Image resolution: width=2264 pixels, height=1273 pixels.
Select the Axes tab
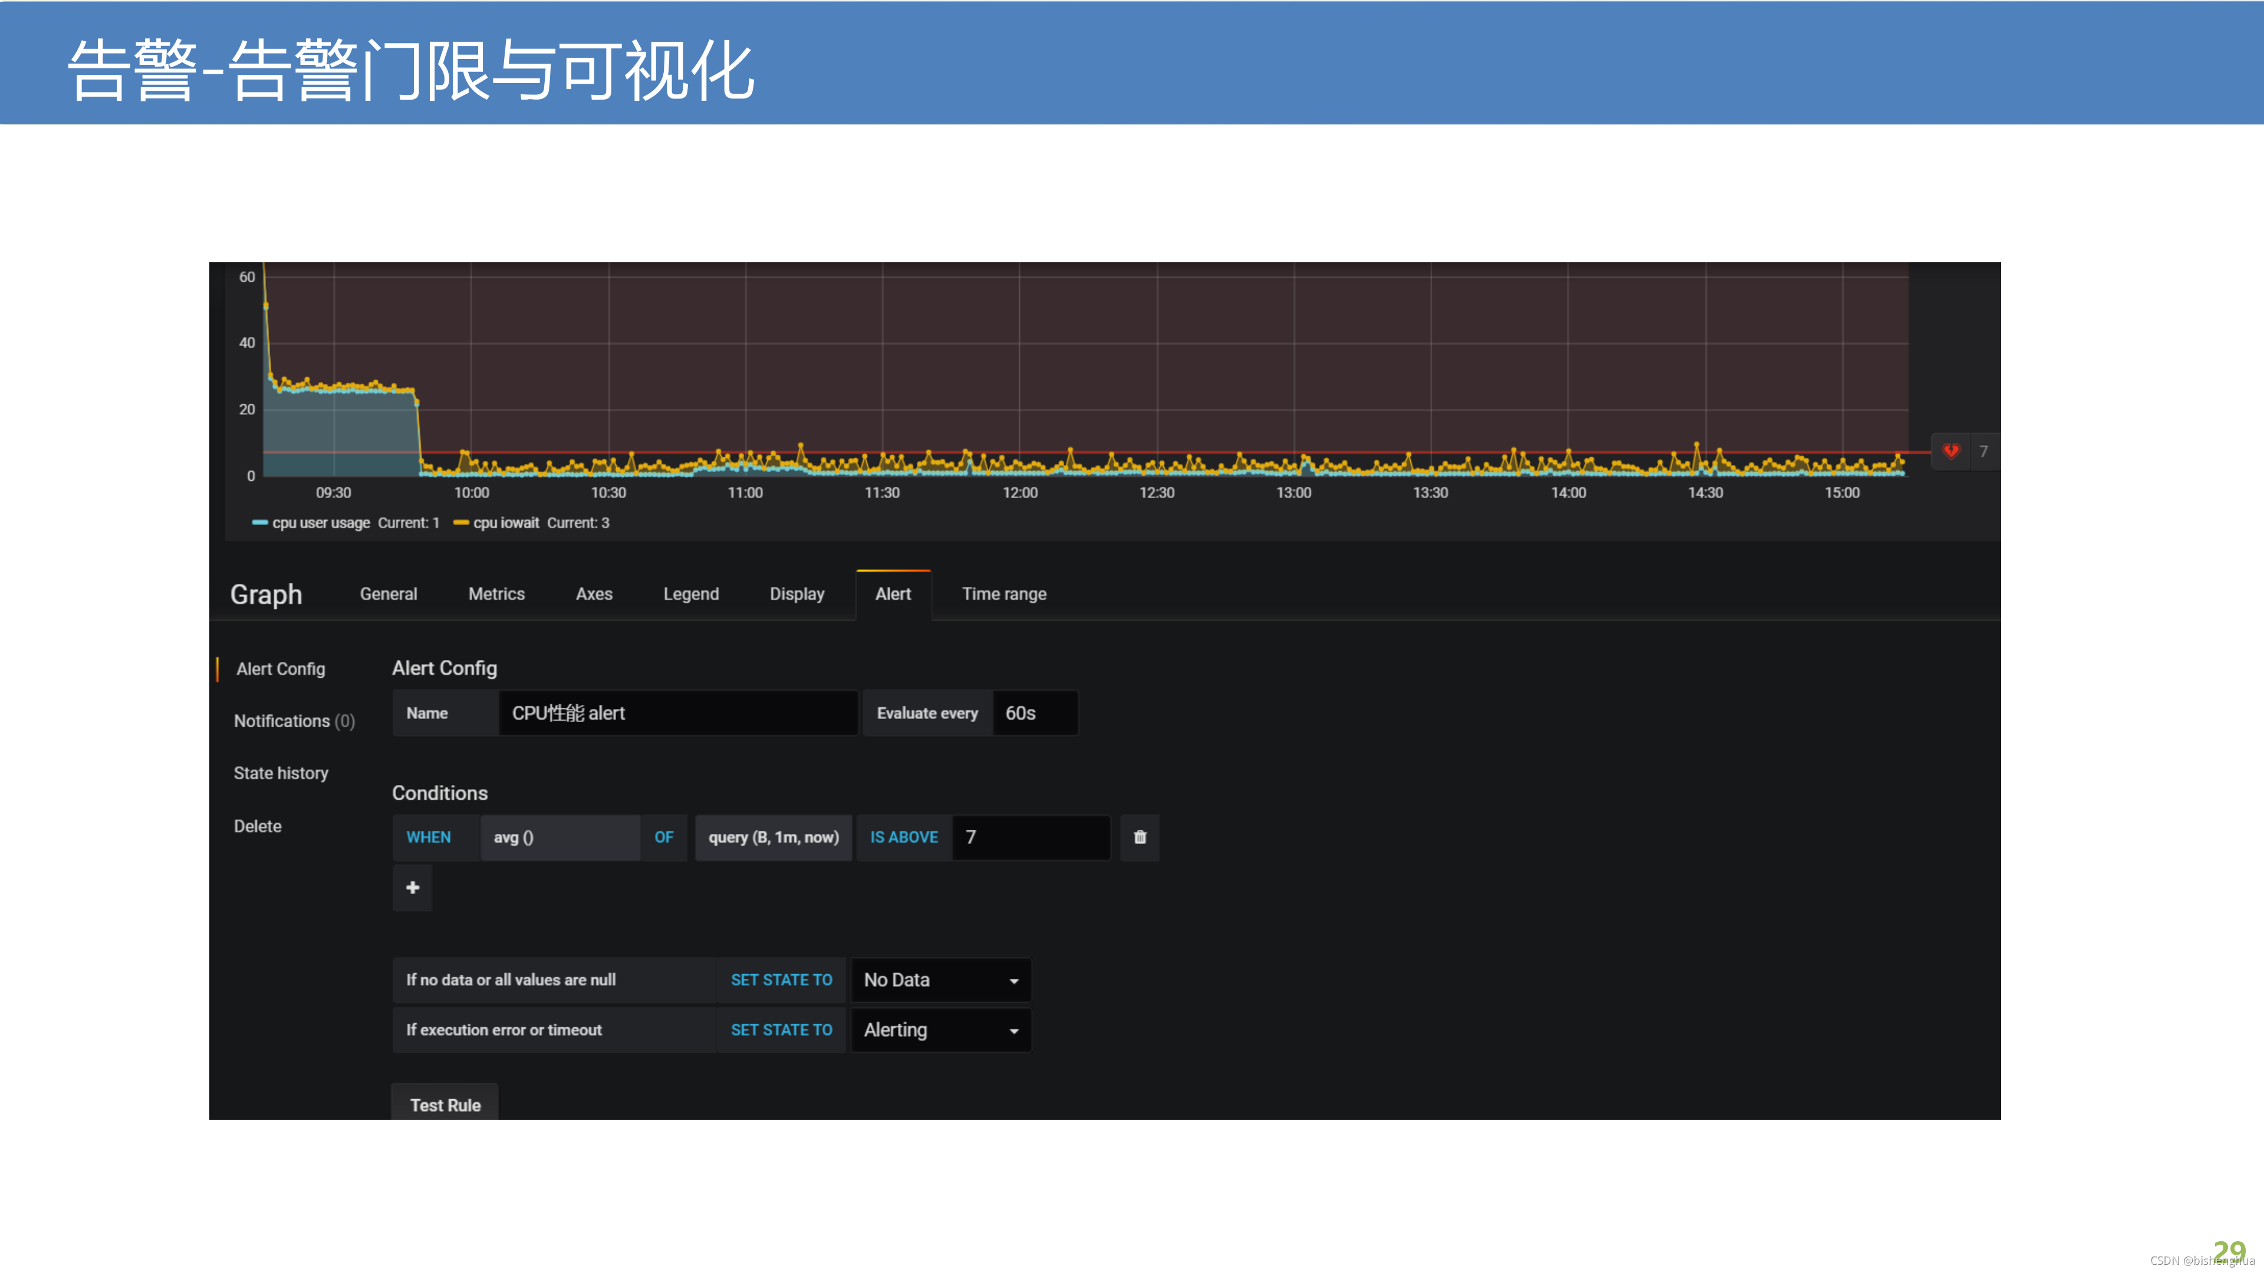tap(593, 594)
